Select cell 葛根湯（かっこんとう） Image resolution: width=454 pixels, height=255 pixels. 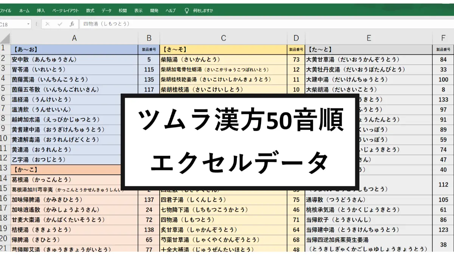pyautogui.click(x=65, y=179)
